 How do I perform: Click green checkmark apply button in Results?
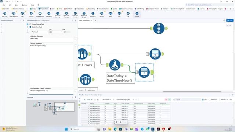(x=170, y=99)
